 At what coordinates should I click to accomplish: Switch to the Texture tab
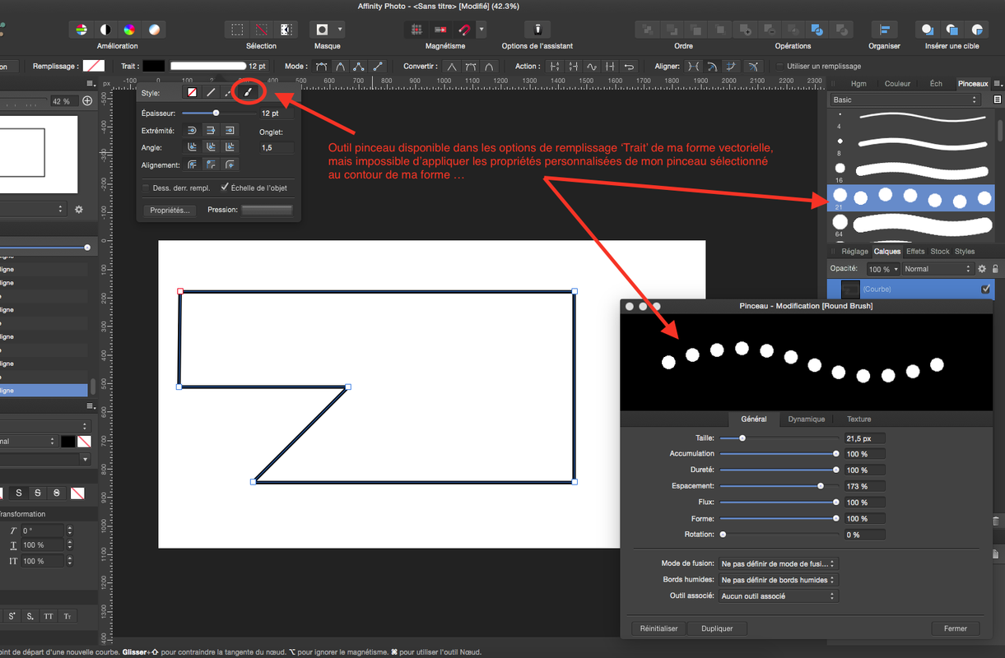click(x=858, y=419)
